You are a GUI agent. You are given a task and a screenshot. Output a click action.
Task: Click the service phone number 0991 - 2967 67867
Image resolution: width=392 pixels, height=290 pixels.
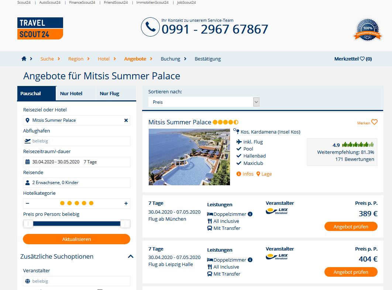[215, 29]
